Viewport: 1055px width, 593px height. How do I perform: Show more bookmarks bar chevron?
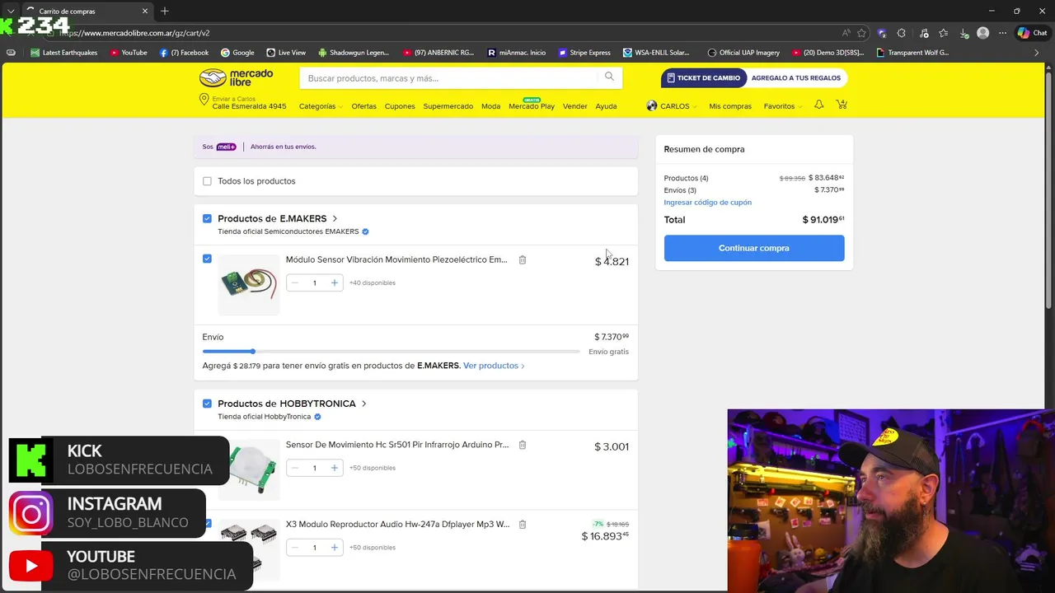pyautogui.click(x=1037, y=53)
